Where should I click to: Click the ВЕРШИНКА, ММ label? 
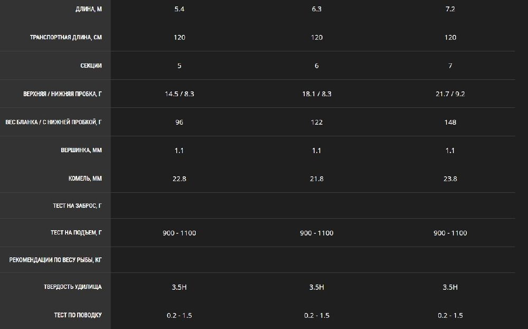81,150
